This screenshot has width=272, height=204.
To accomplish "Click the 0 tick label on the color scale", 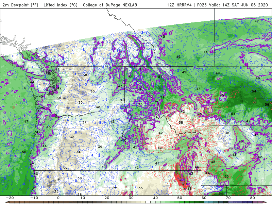I will pos(58,198).
